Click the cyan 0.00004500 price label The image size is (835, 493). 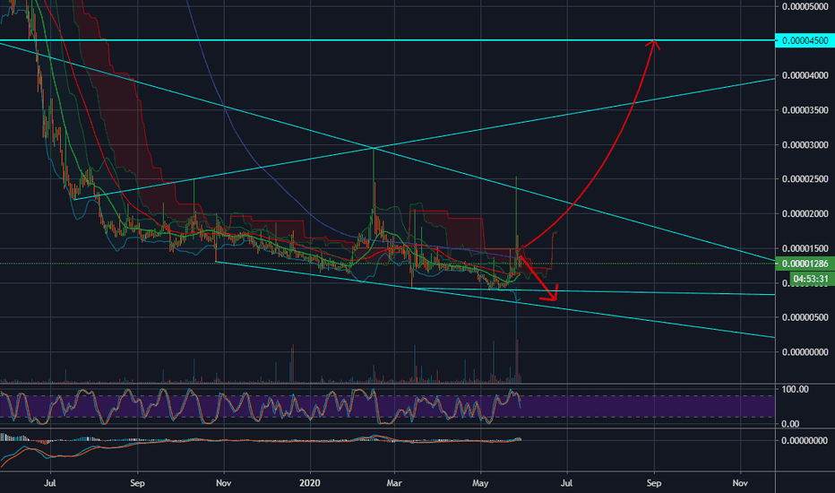(x=805, y=40)
